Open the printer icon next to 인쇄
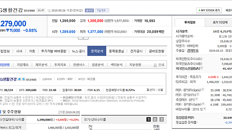Viewport: 232px width, 130px height. (155, 65)
